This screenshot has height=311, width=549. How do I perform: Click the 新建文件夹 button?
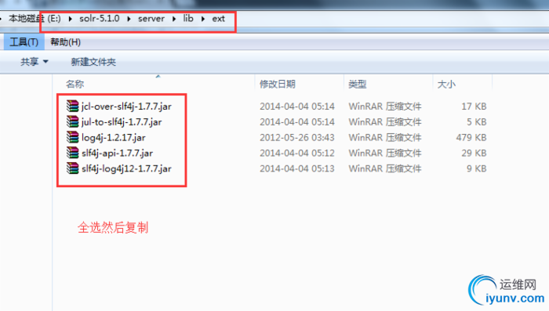[x=93, y=62]
